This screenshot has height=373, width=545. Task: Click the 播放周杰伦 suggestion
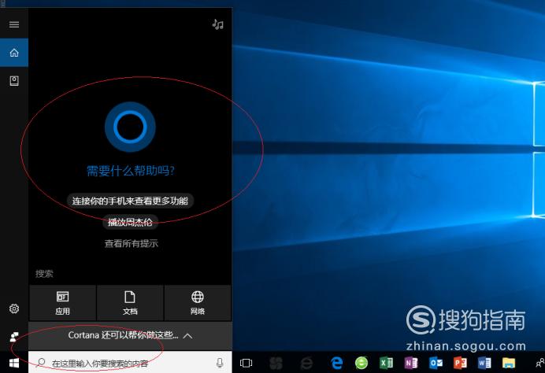[130, 222]
